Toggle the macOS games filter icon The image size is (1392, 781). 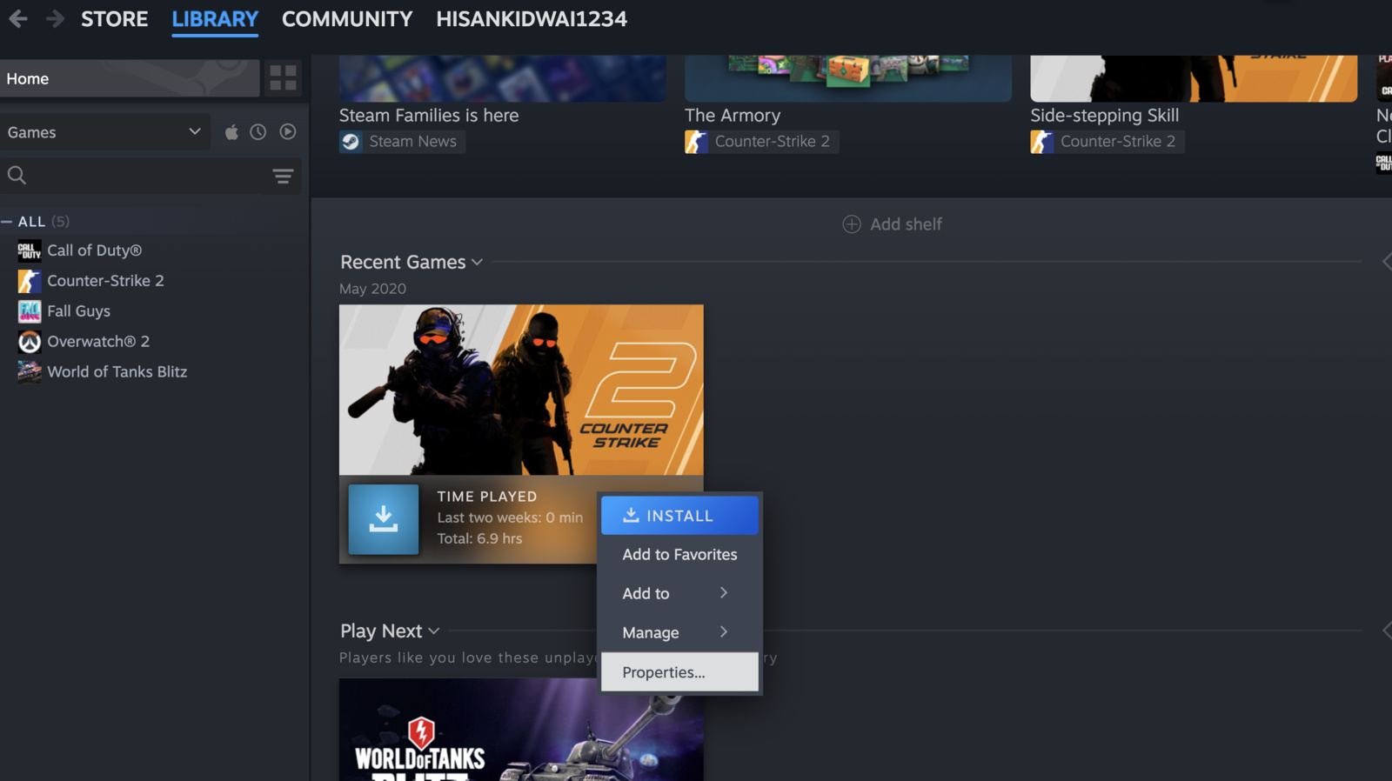tap(231, 132)
